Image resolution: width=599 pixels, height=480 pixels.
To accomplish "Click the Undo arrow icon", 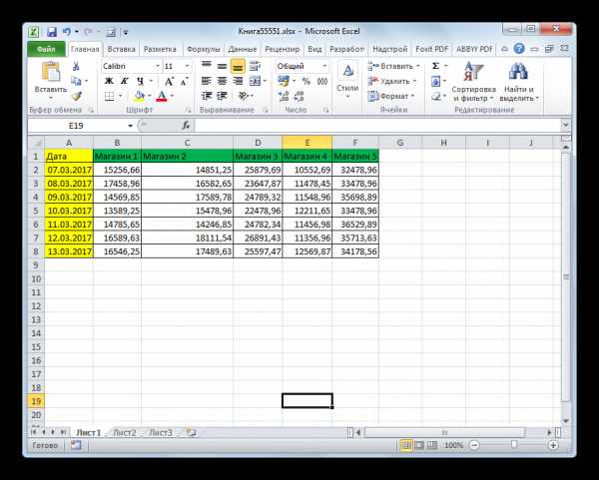I will tap(67, 32).
